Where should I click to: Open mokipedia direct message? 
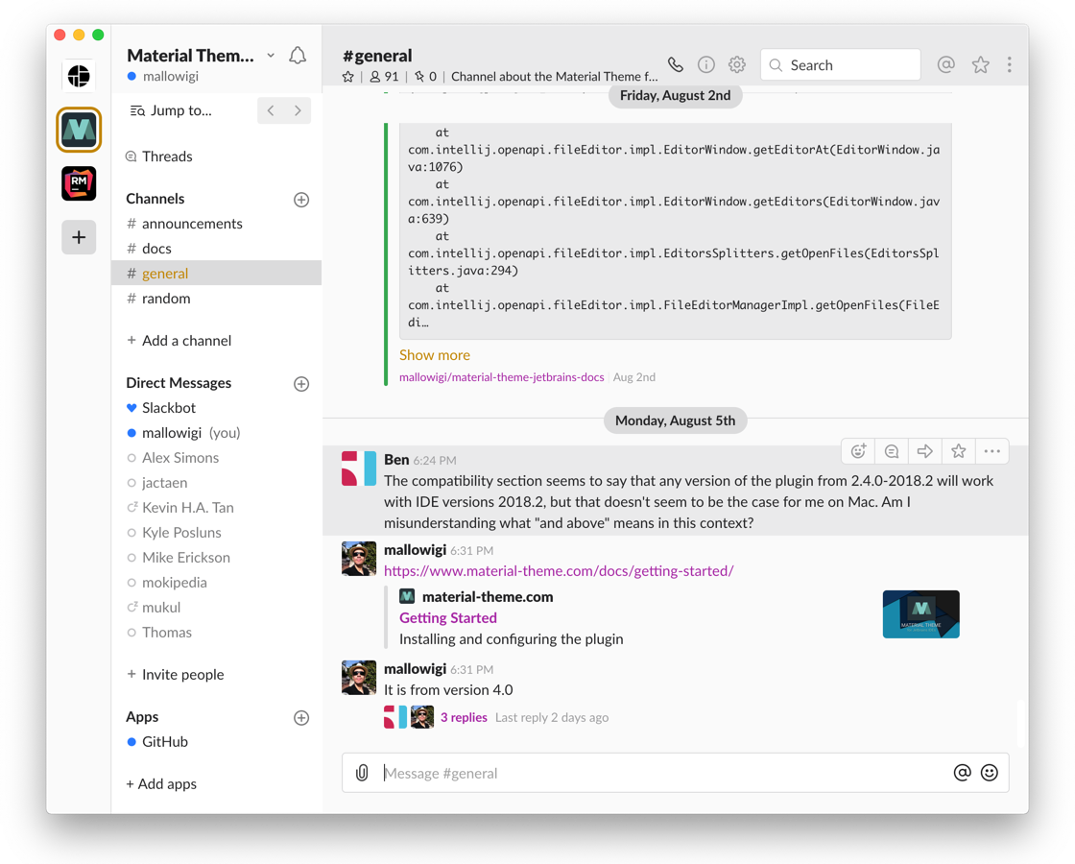[x=217, y=582]
